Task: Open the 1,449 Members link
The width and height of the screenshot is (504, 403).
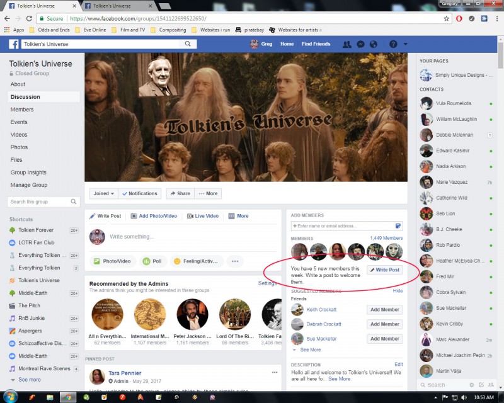Action: point(386,238)
